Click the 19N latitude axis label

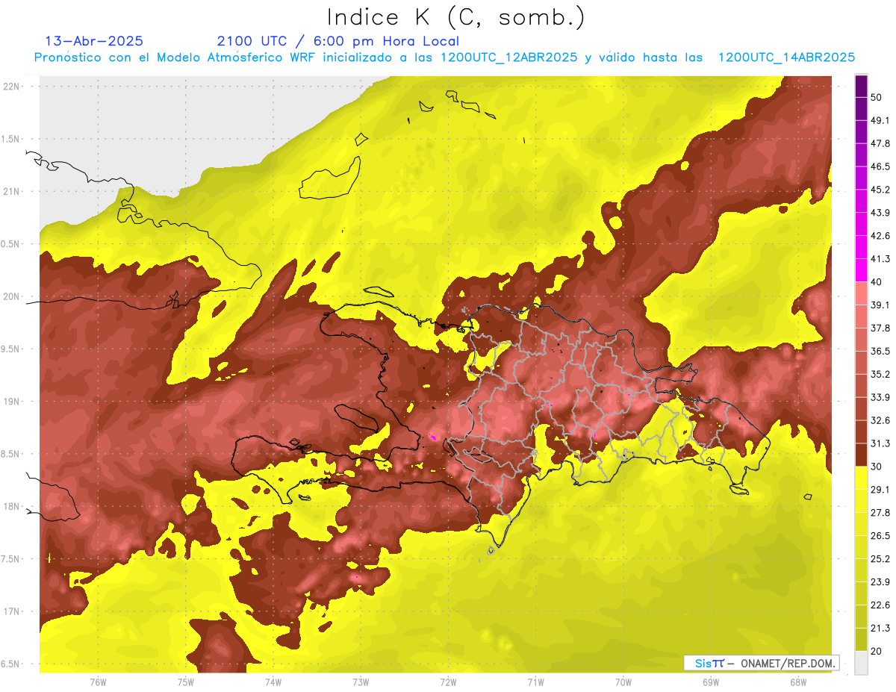[x=12, y=402]
